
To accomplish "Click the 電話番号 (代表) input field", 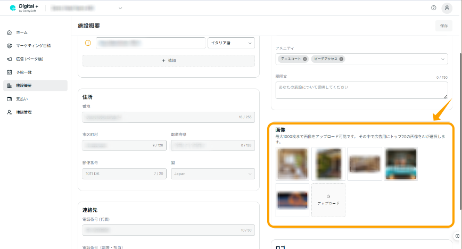I will click(169, 230).
